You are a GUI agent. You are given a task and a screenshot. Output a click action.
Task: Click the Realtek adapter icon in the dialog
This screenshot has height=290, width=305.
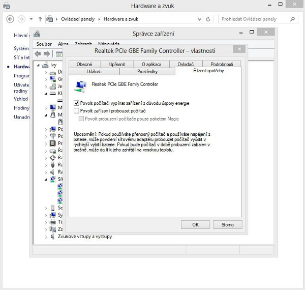[80, 86]
